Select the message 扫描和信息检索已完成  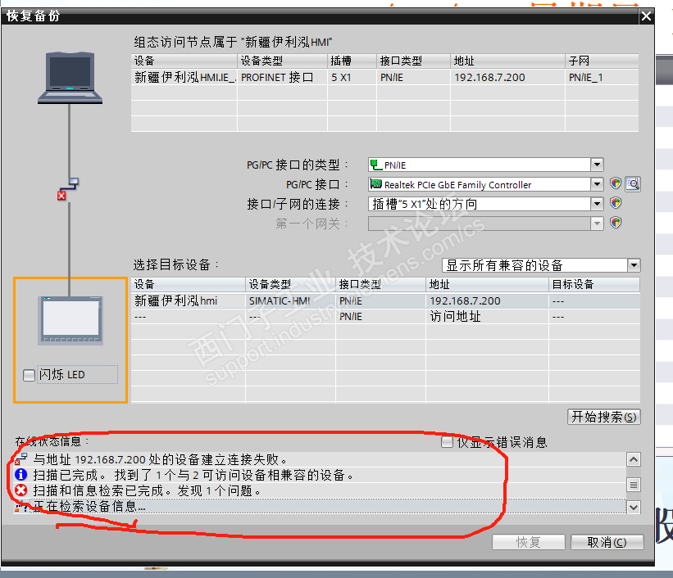[x=320, y=490]
